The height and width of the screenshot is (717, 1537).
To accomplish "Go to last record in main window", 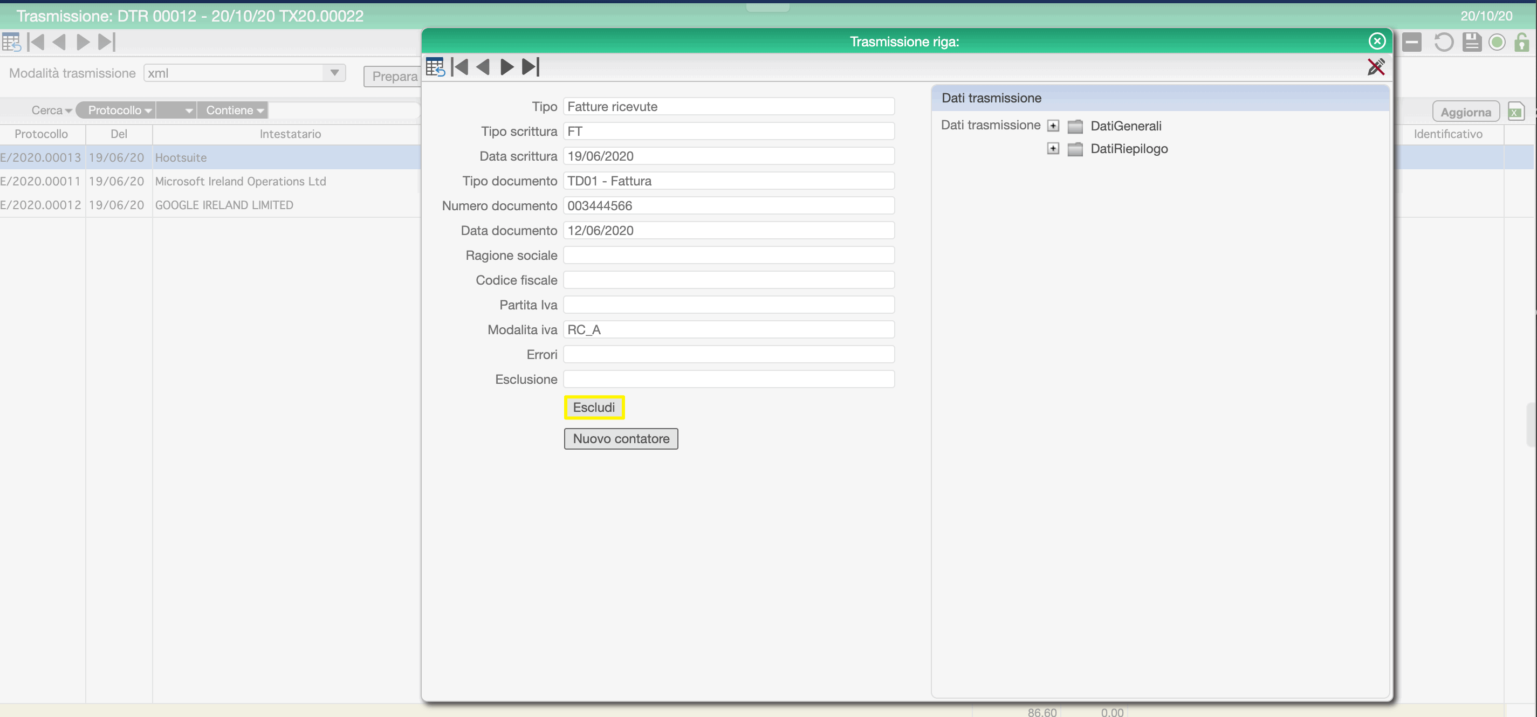I will [x=107, y=42].
